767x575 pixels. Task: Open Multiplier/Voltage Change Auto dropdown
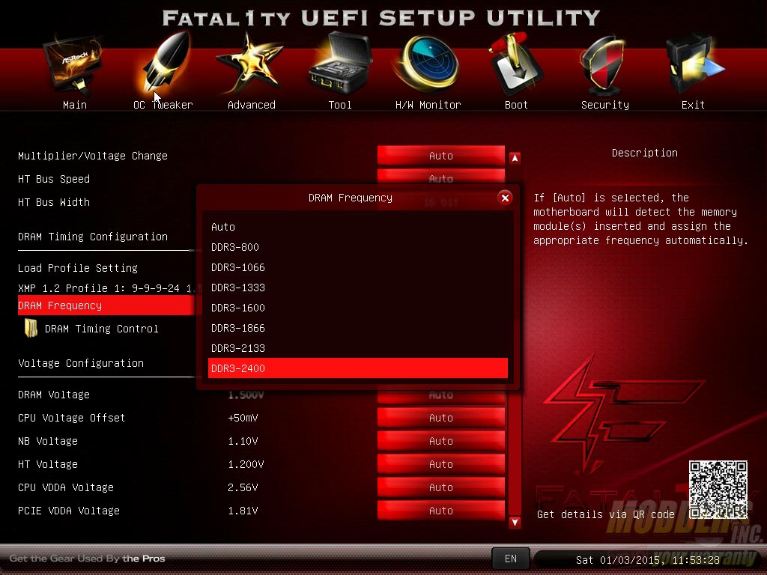[x=440, y=156]
